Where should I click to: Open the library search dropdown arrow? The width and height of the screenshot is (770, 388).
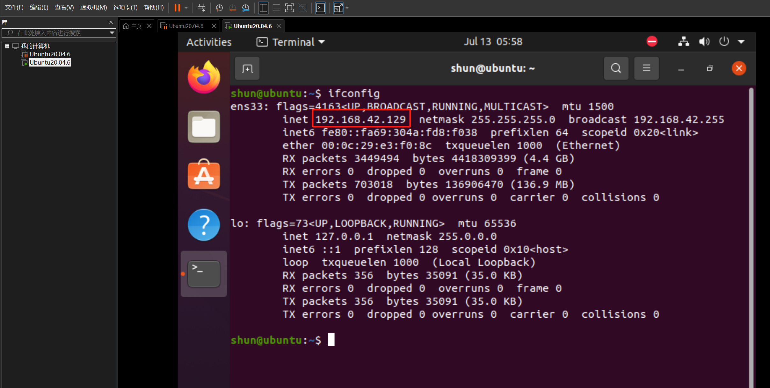click(112, 33)
